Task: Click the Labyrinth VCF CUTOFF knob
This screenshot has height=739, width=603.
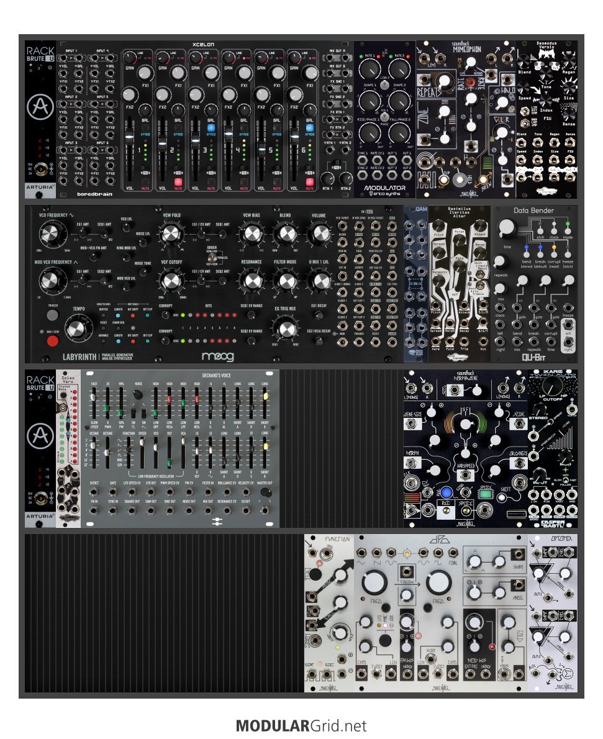Action: click(x=171, y=281)
